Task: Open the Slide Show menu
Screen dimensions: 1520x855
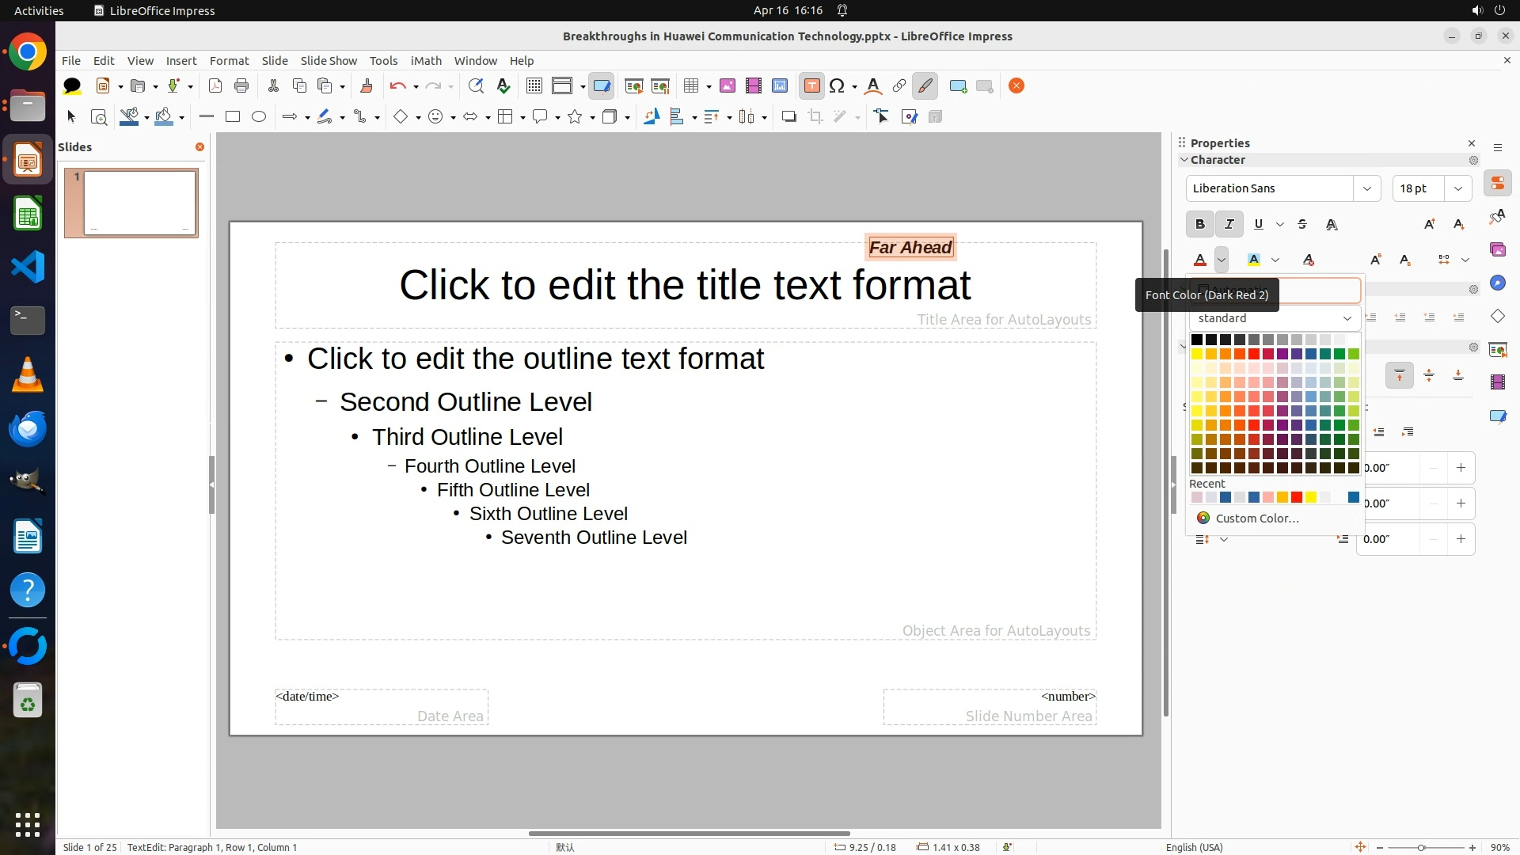Action: coord(329,61)
